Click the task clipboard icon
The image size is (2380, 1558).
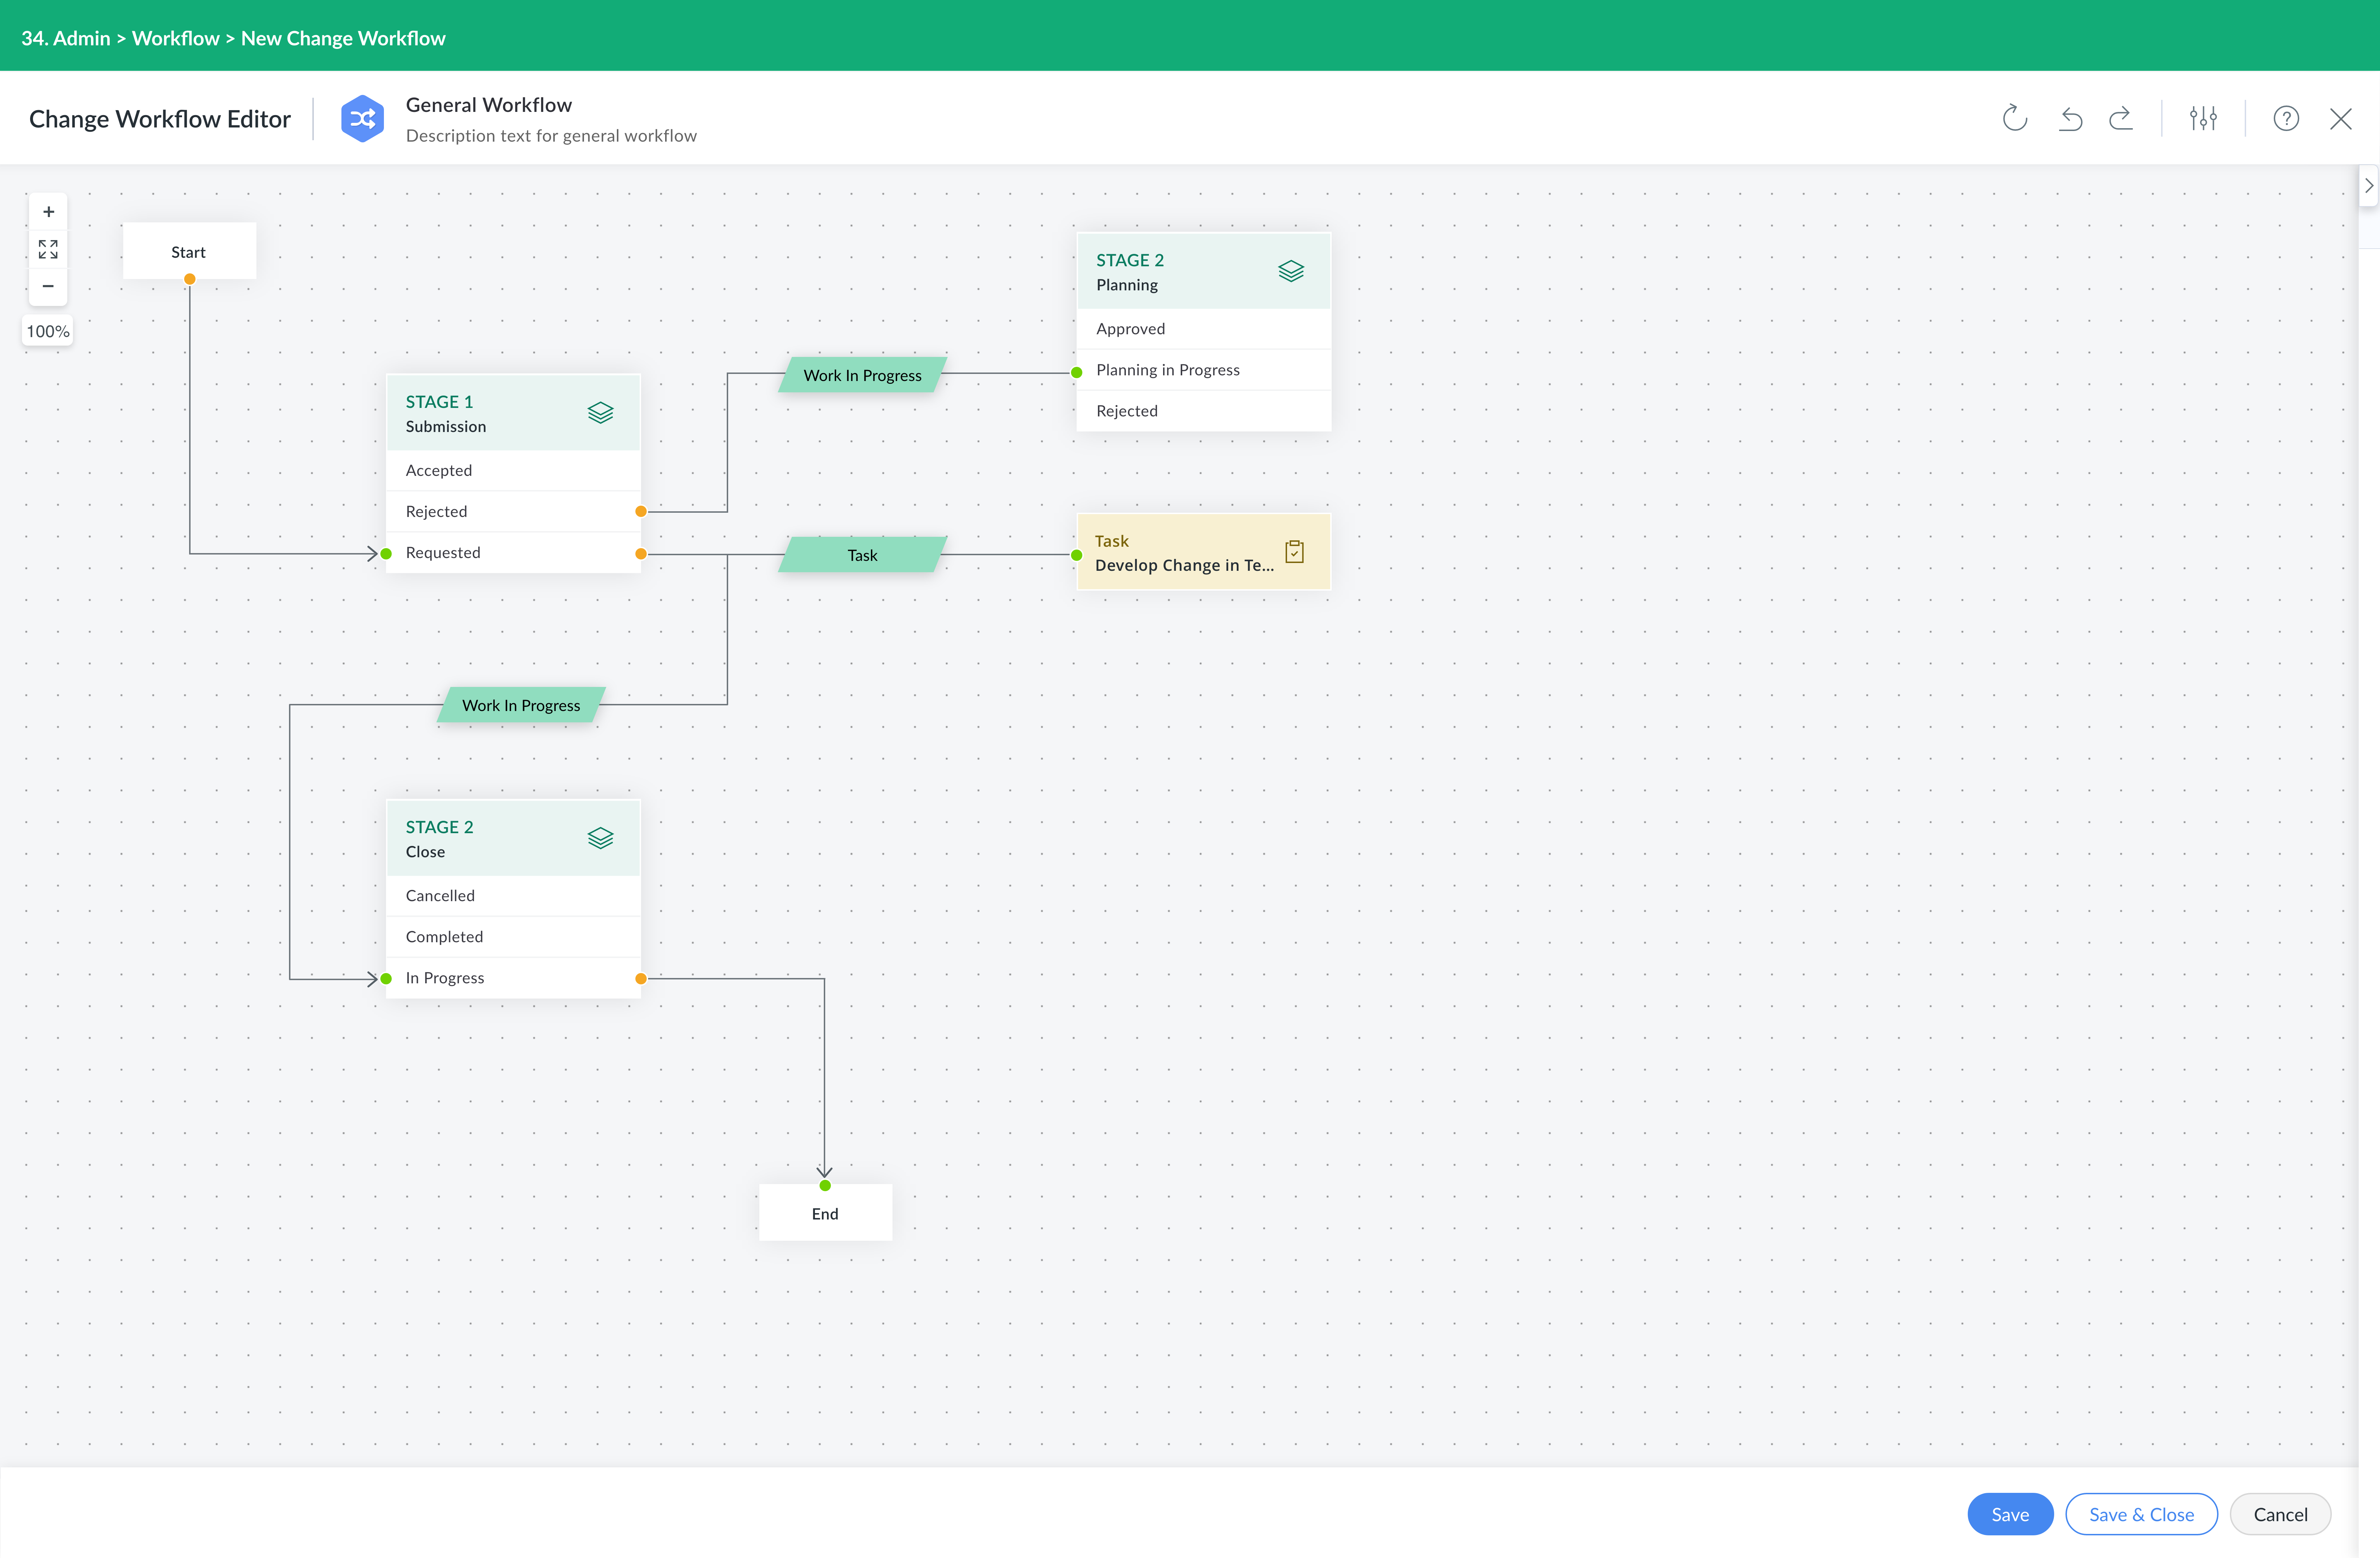coord(1294,552)
